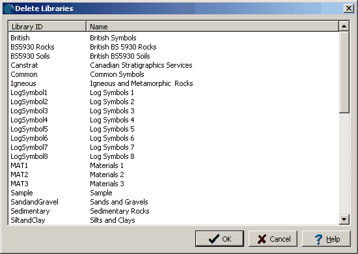This screenshot has width=358, height=254.
Task: Select the Common library row
Action: (174, 74)
